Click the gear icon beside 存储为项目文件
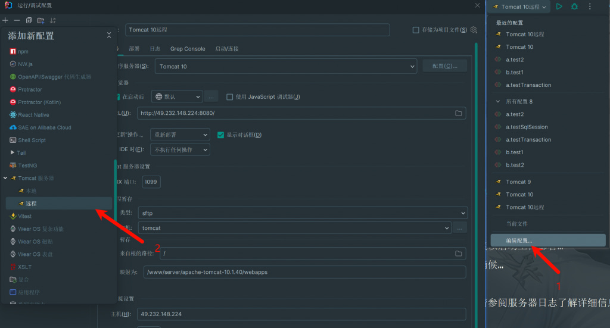The image size is (610, 328). click(474, 30)
